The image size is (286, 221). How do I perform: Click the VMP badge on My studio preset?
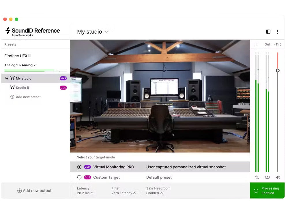[63, 78]
